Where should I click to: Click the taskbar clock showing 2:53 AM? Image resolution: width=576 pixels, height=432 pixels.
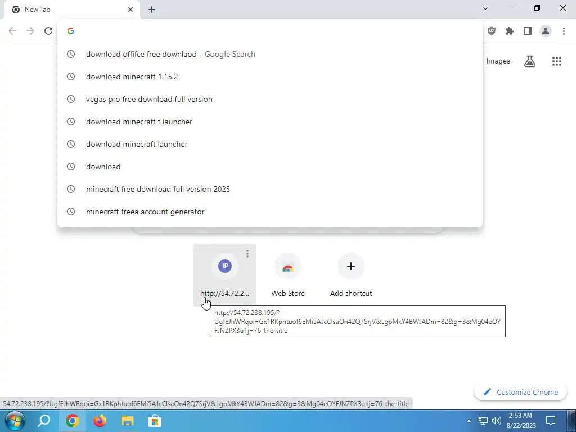point(520,421)
